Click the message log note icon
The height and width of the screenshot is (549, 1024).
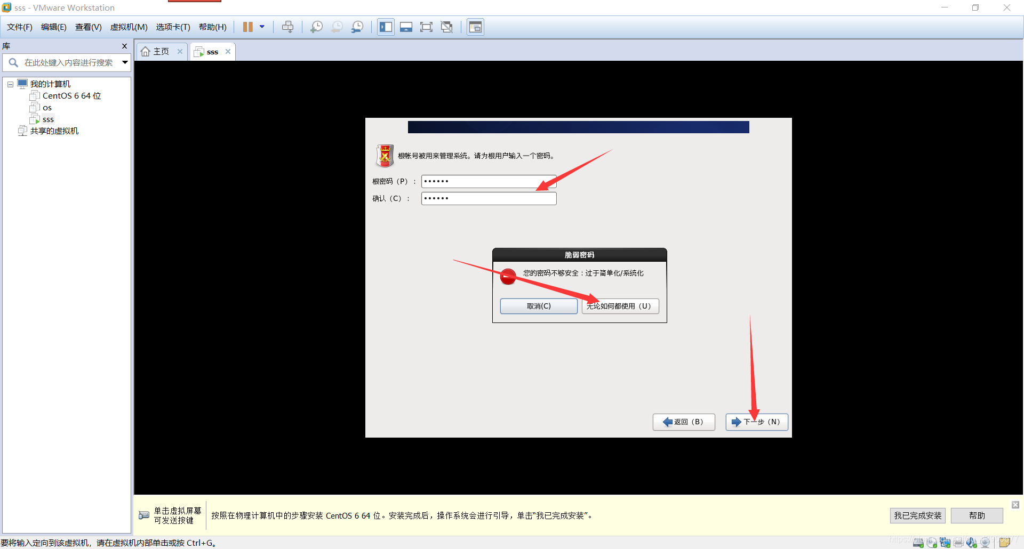click(x=1005, y=543)
